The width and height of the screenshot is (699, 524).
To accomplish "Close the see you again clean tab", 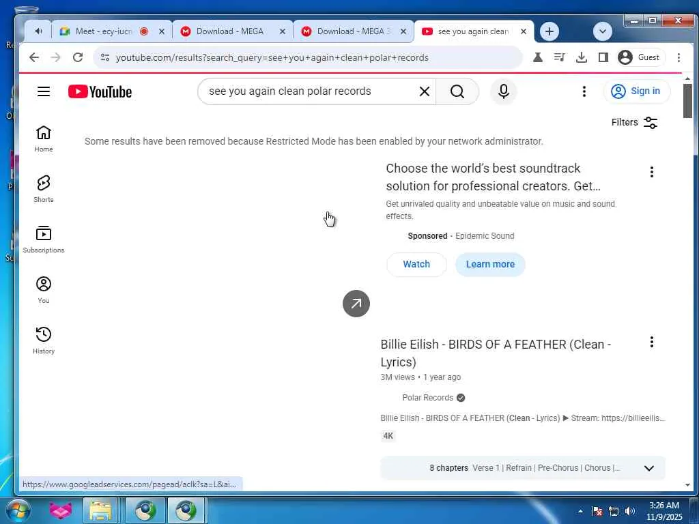I will tap(524, 31).
